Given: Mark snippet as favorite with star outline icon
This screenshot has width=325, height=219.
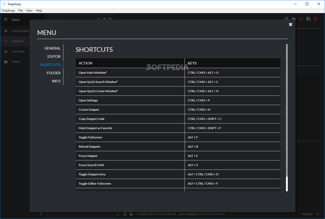Looking at the screenshot, I should coord(301,19).
